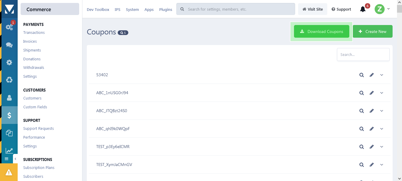Go to Donations under Payments
This screenshot has width=402, height=181.
pyautogui.click(x=32, y=59)
